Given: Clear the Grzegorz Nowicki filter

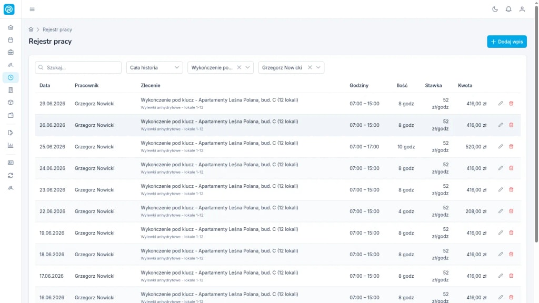Looking at the screenshot, I should click(310, 67).
